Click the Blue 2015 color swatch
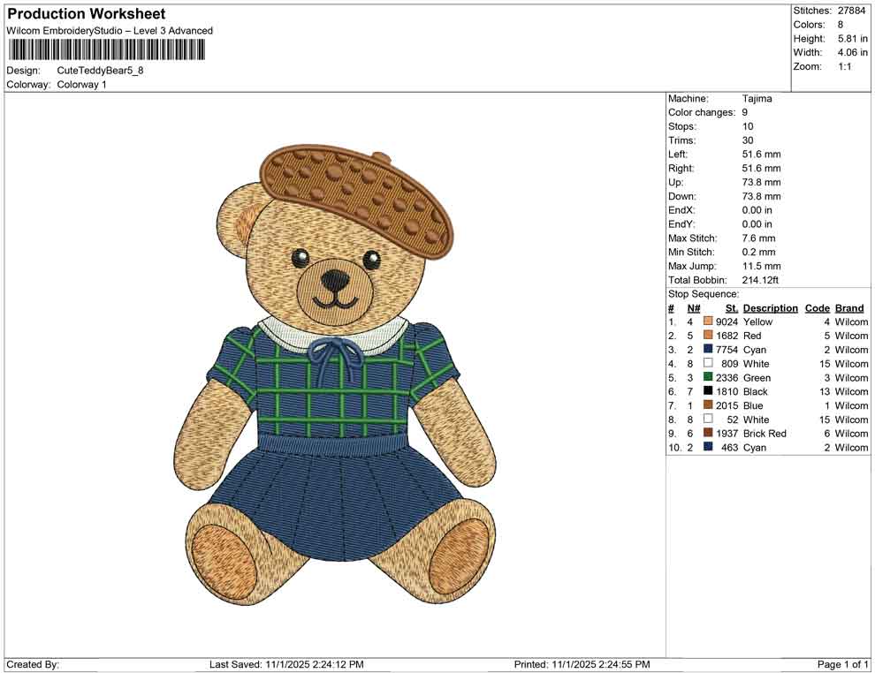The width and height of the screenshot is (875, 673). click(707, 405)
